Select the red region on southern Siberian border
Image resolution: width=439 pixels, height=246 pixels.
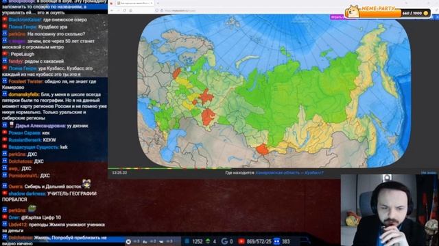coord(263,149)
